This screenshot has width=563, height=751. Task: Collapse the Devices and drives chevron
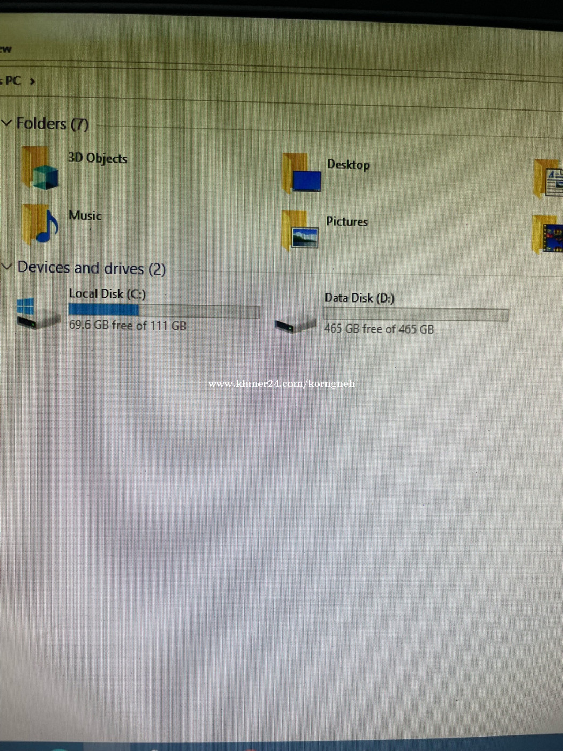pyautogui.click(x=7, y=266)
